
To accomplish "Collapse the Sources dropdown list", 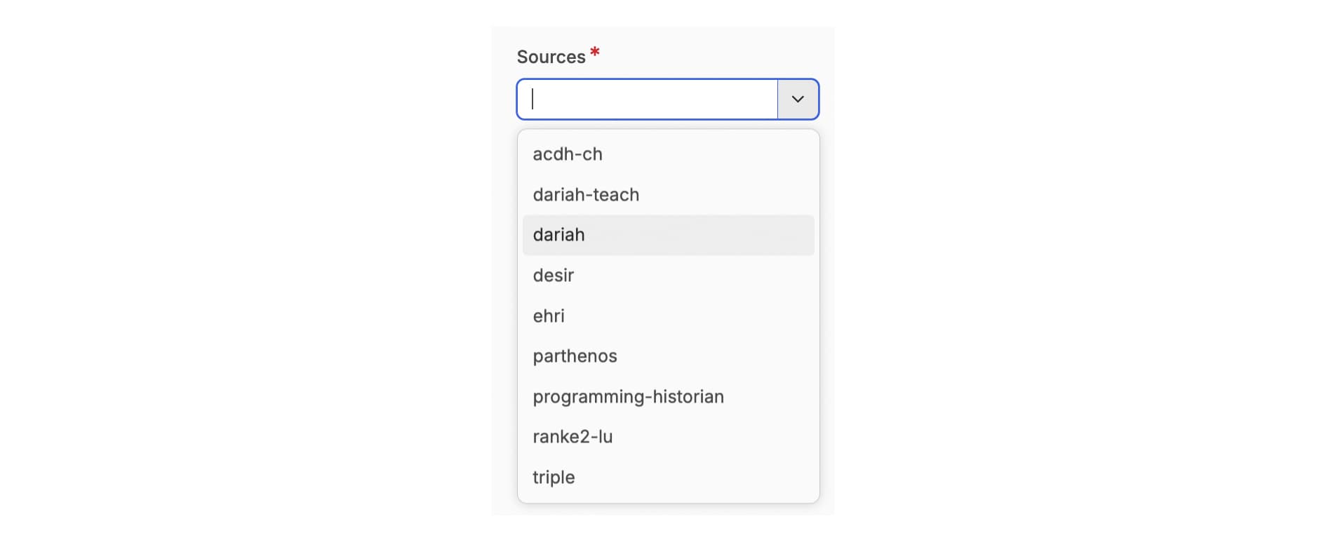I will click(x=798, y=99).
